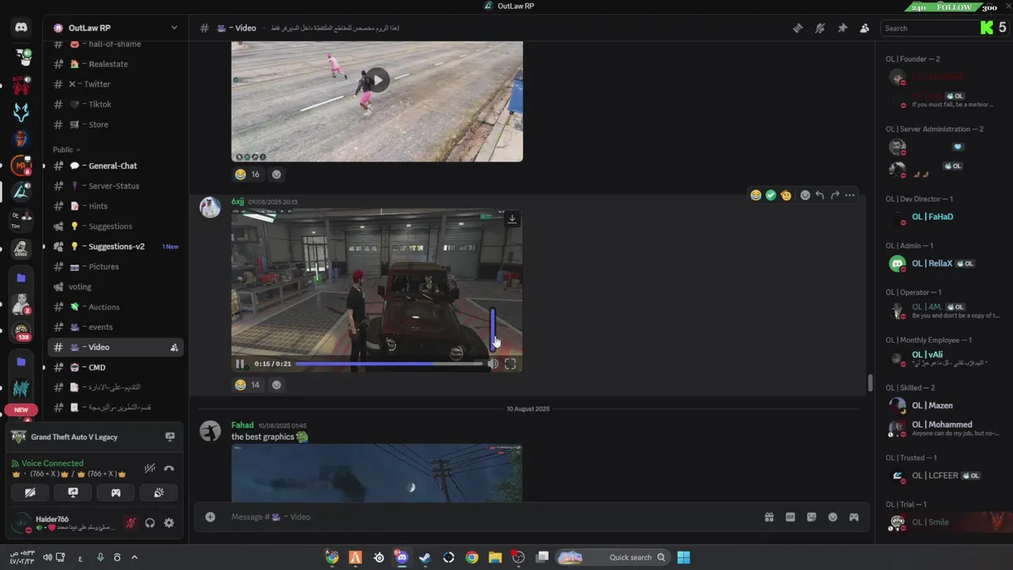Stream Grand Theft Auto V Legacy
The height and width of the screenshot is (570, 1013).
coord(169,437)
